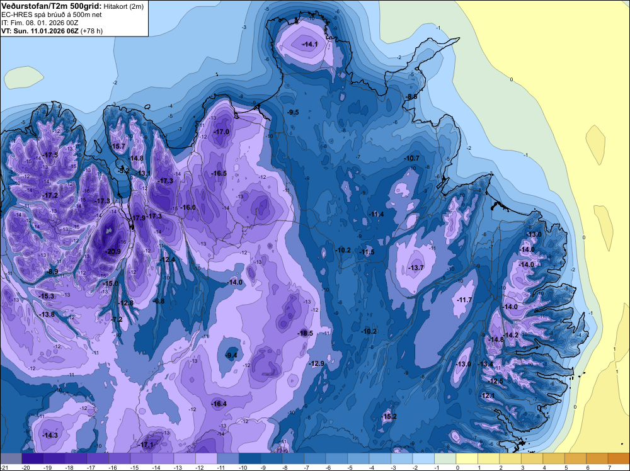The image size is (630, 471).
Task: Select the -10.7 temperature label
Action: click(x=411, y=158)
